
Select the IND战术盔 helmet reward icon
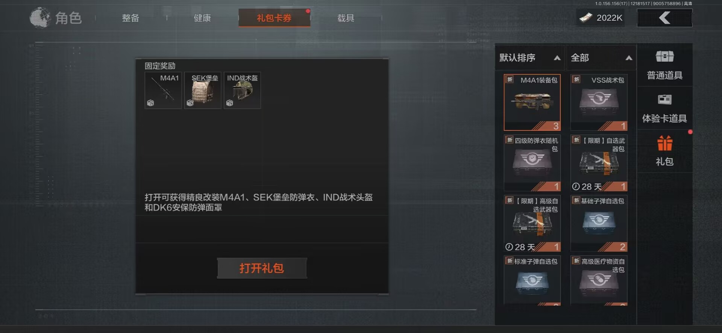242,91
